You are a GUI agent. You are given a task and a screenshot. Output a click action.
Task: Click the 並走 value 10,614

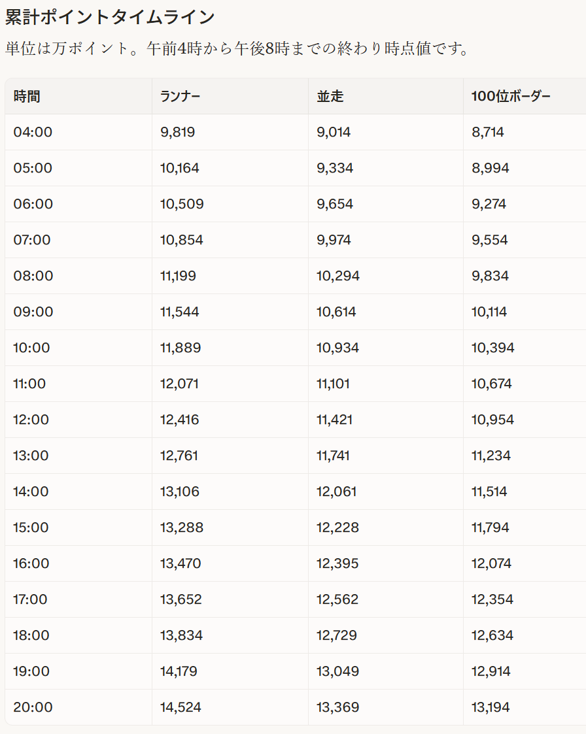click(336, 312)
